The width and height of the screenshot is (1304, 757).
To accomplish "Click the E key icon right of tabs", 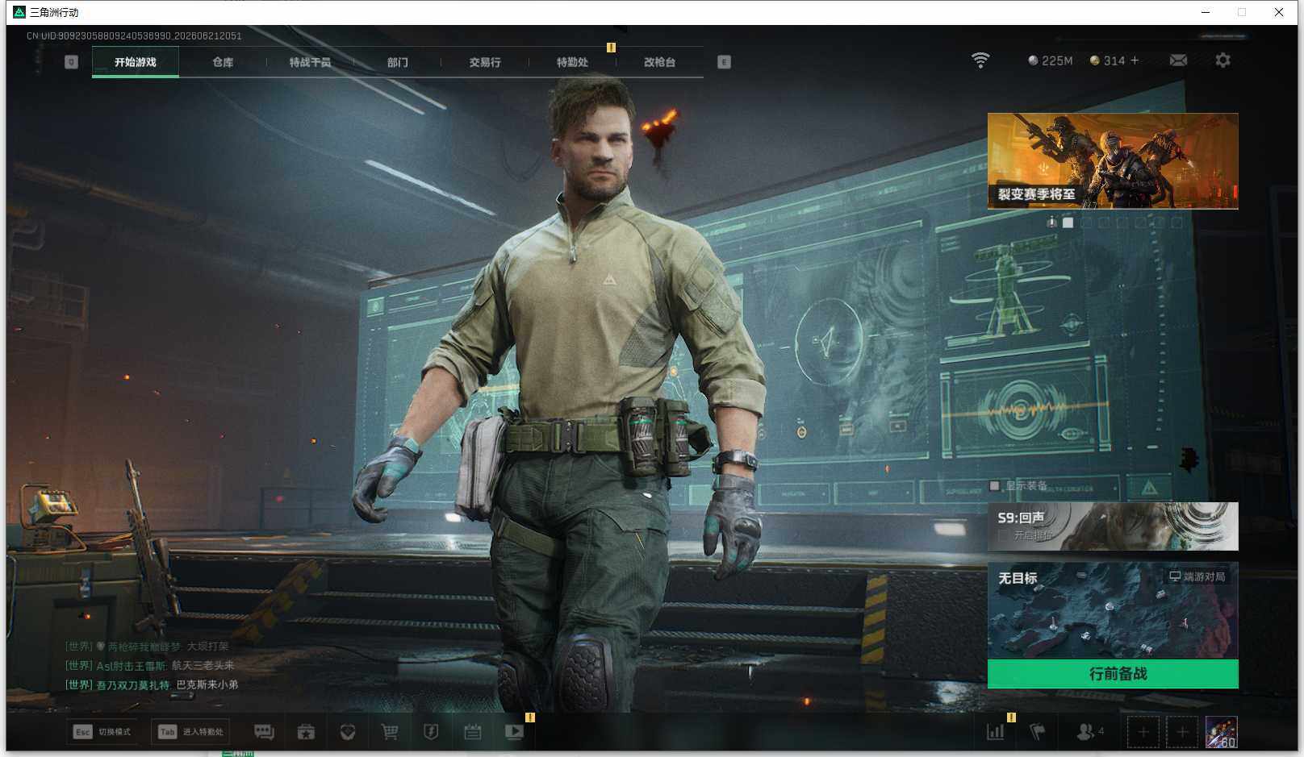I will click(724, 62).
